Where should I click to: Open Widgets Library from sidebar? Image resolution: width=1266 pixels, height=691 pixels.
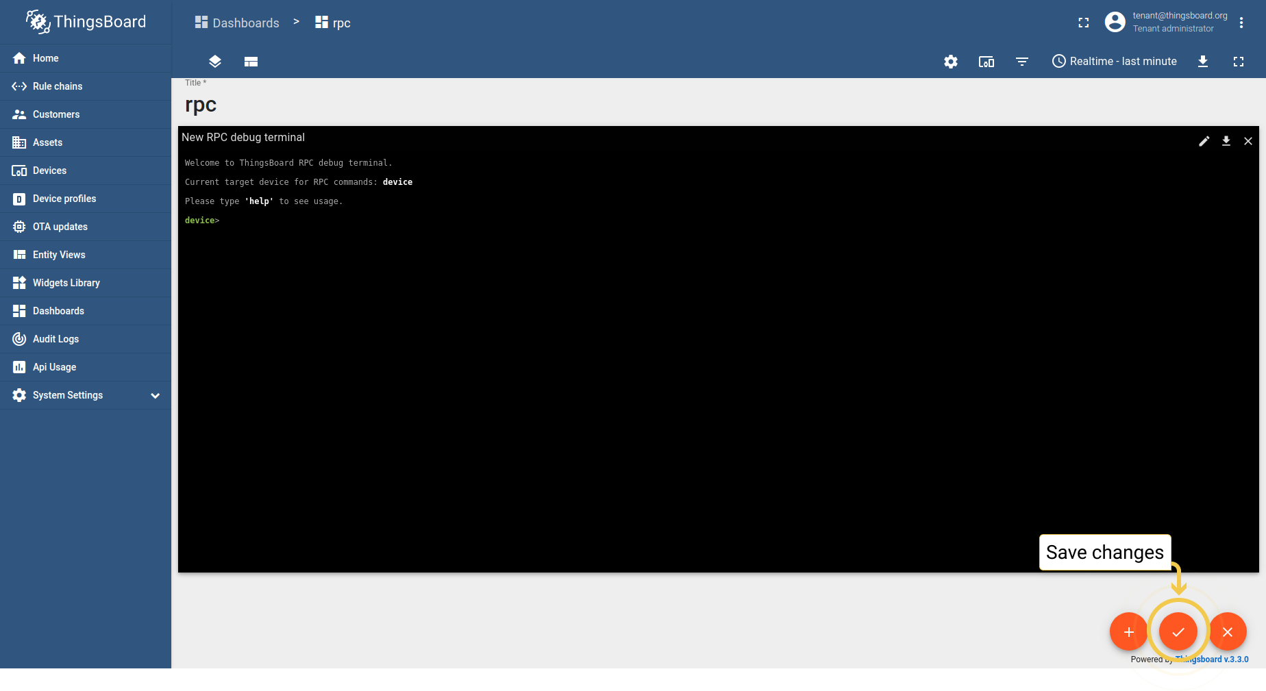(x=66, y=283)
